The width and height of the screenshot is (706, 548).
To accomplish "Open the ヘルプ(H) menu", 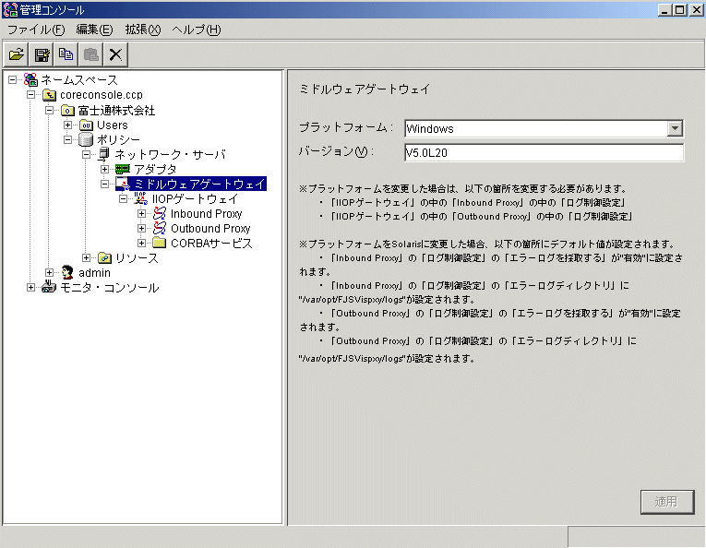I will tap(197, 30).
